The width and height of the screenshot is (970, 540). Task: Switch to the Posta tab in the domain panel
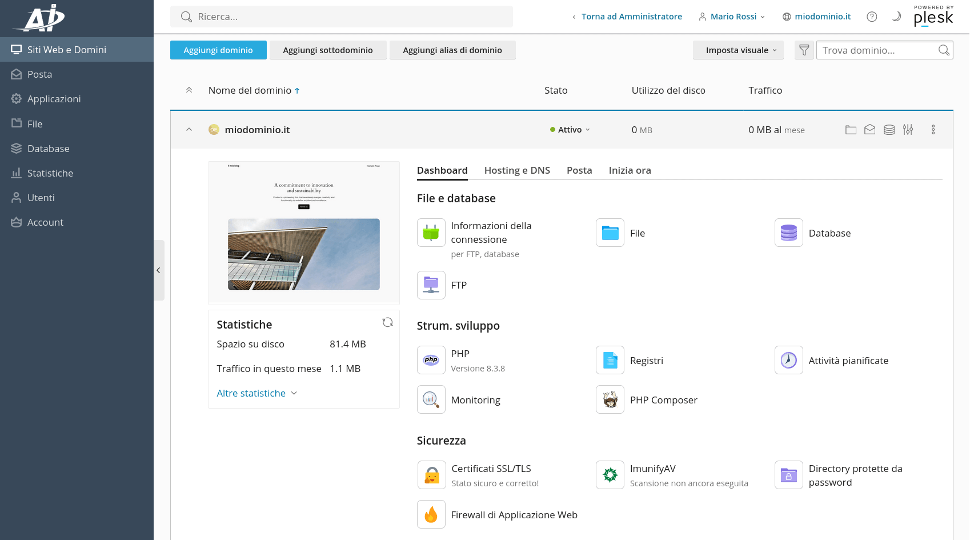[579, 170]
